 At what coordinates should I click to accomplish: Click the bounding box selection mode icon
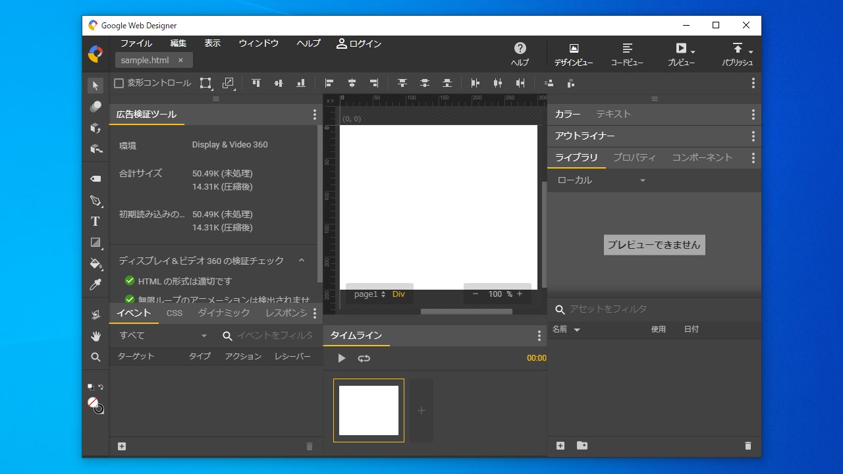pyautogui.click(x=205, y=83)
